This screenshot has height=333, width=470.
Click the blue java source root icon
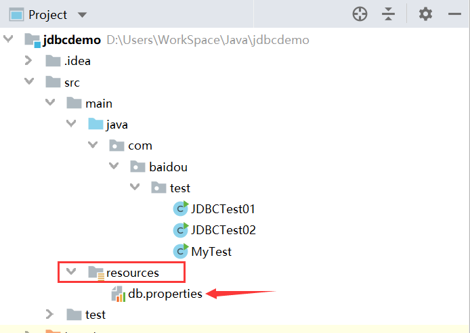[x=95, y=124]
